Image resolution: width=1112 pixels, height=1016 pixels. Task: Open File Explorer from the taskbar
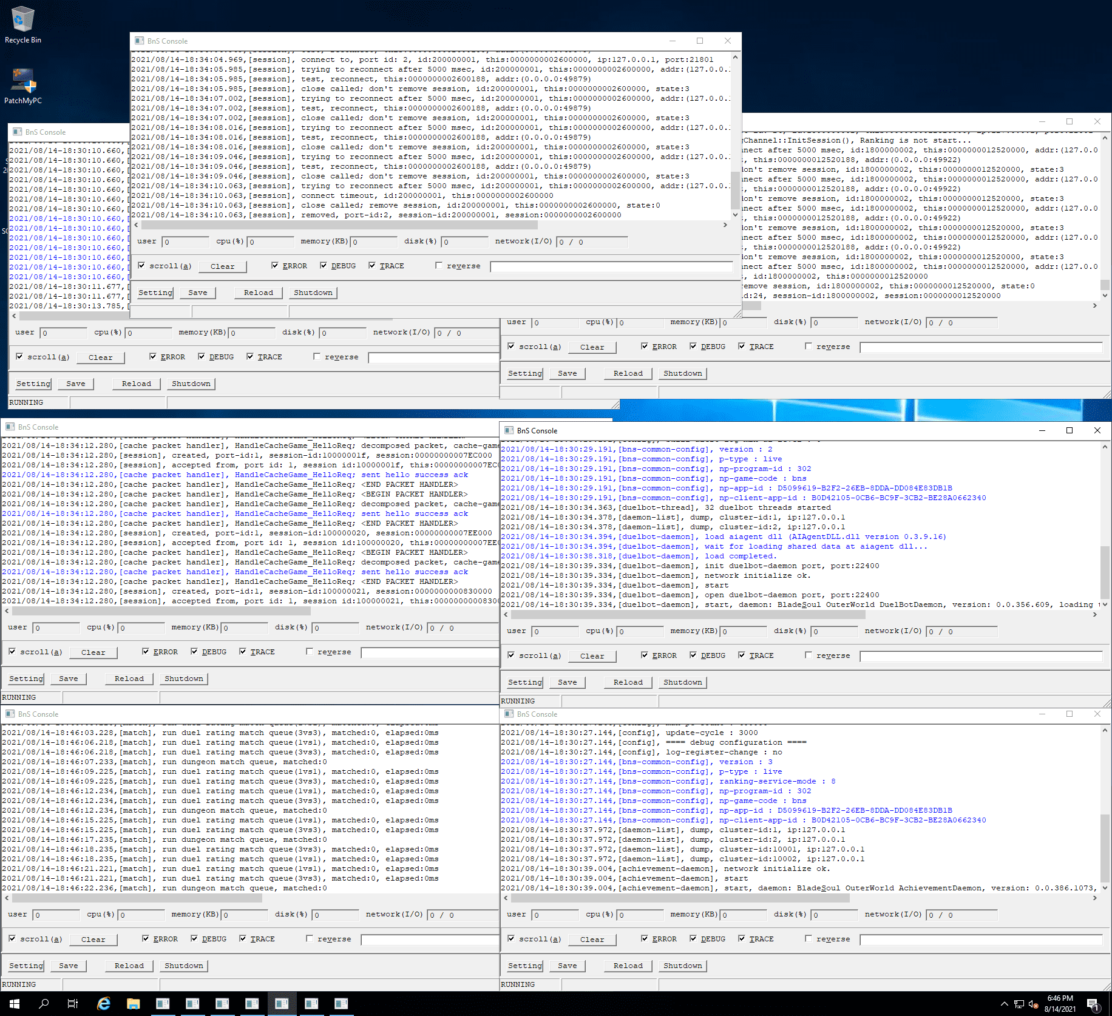[134, 1004]
